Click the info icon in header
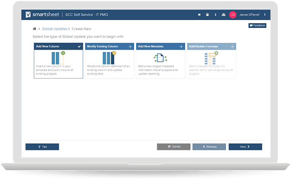The image size is (291, 181). coord(216,14)
